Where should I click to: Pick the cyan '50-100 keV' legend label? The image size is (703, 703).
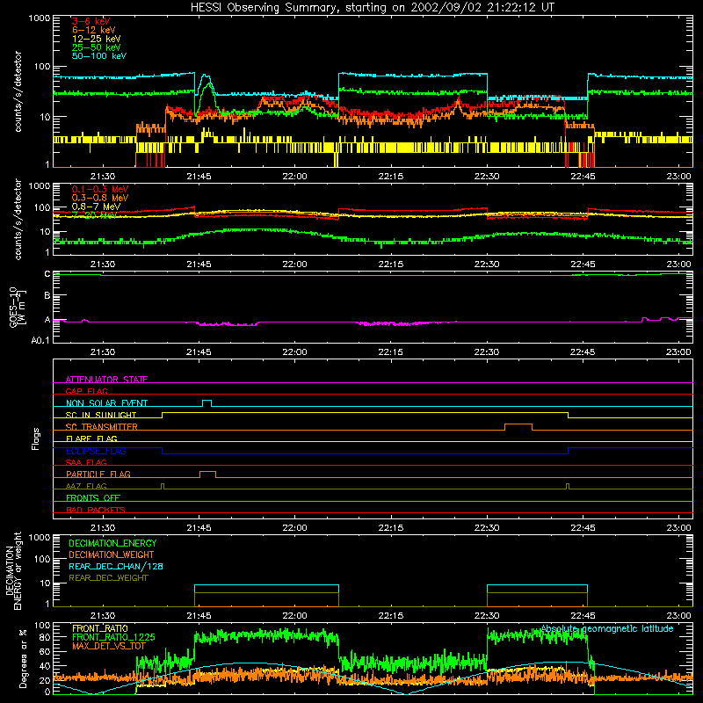coord(99,56)
